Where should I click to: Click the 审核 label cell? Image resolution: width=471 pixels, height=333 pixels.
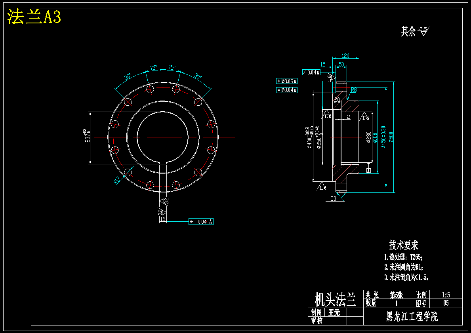coord(317,321)
